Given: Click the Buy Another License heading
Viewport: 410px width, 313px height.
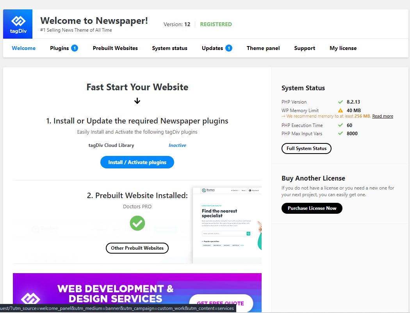Looking at the screenshot, I should click(313, 178).
